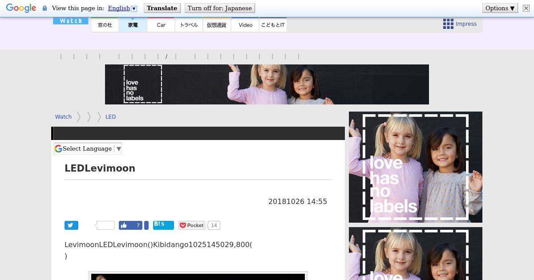Click the empty tweet count bubble
Image resolution: width=534 pixels, height=280 pixels.
(x=105, y=225)
